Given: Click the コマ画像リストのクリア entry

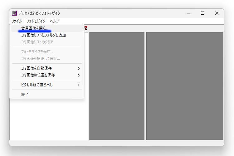Looking at the screenshot, I should pos(37,42).
